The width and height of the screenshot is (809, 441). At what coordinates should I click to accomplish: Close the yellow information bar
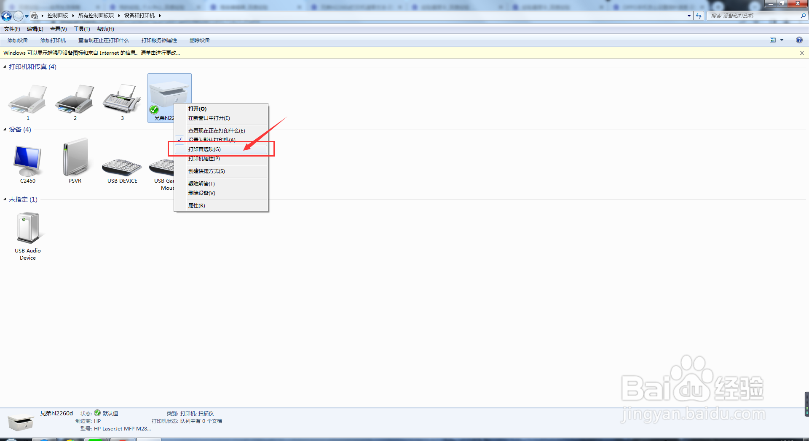click(x=802, y=53)
